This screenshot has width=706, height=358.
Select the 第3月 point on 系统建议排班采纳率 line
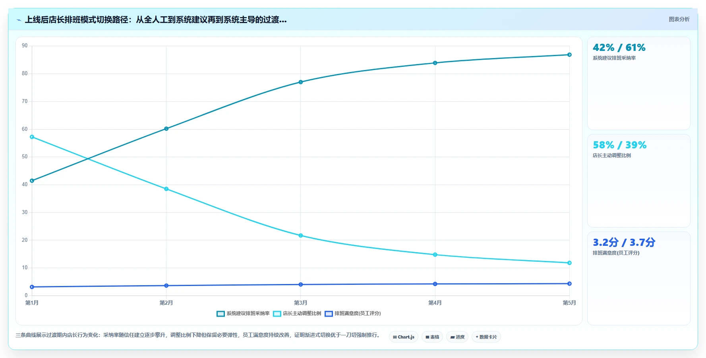[x=301, y=82]
